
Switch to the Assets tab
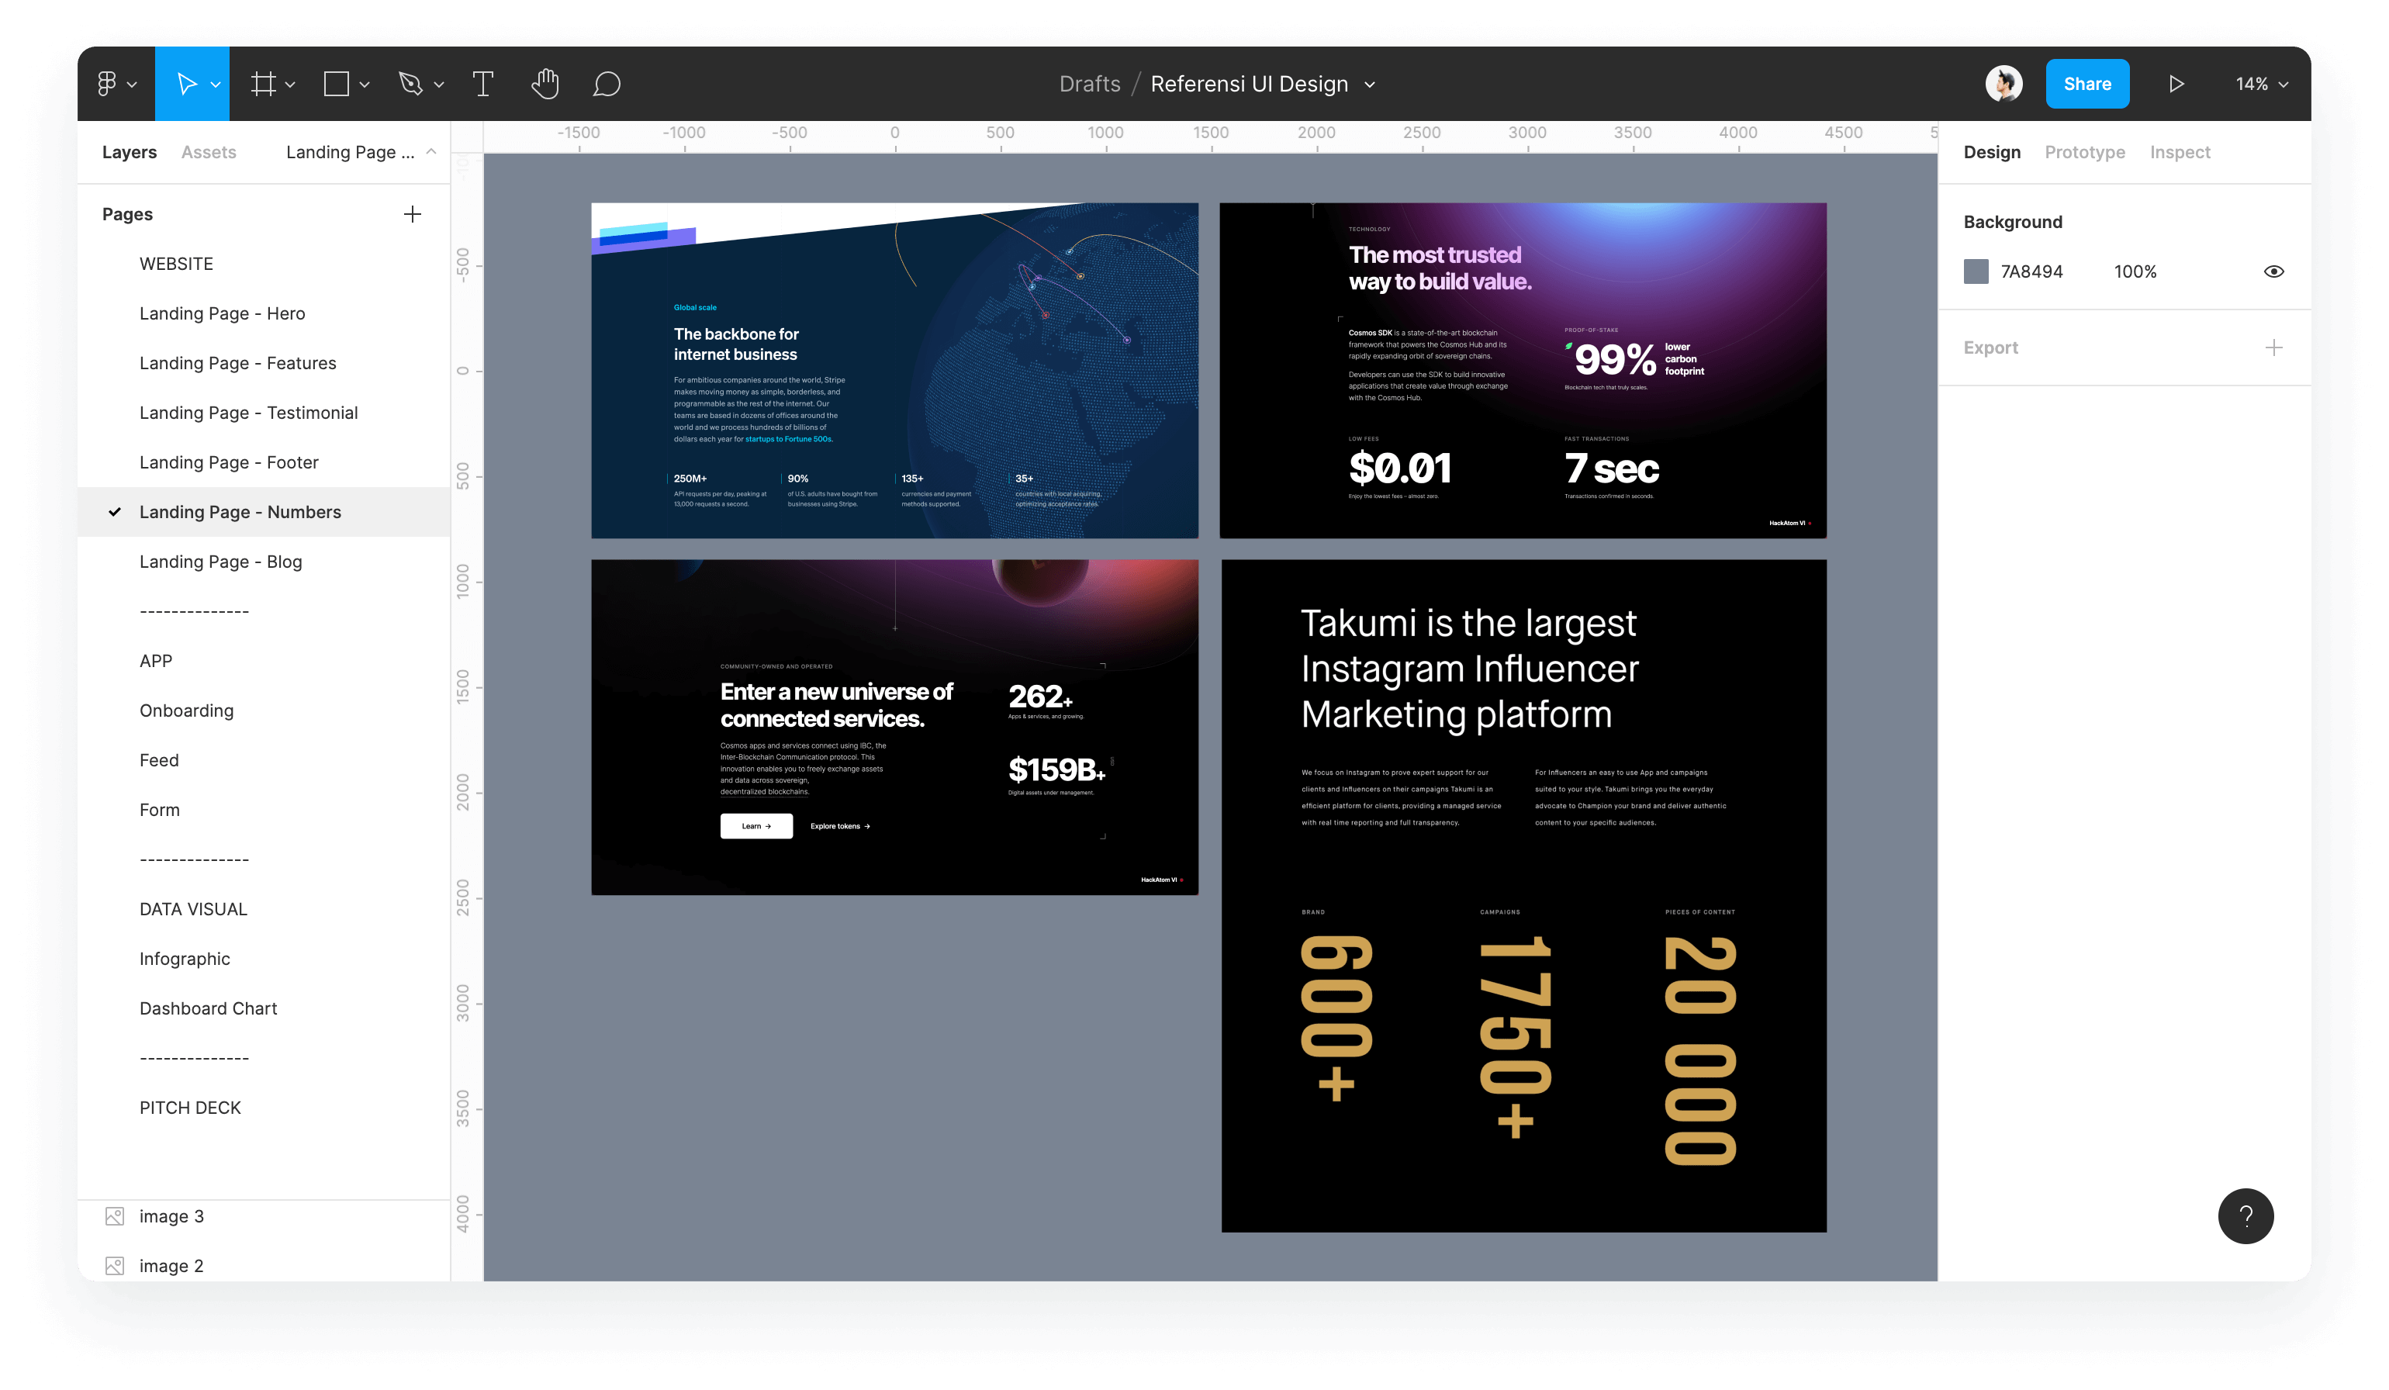coord(209,152)
